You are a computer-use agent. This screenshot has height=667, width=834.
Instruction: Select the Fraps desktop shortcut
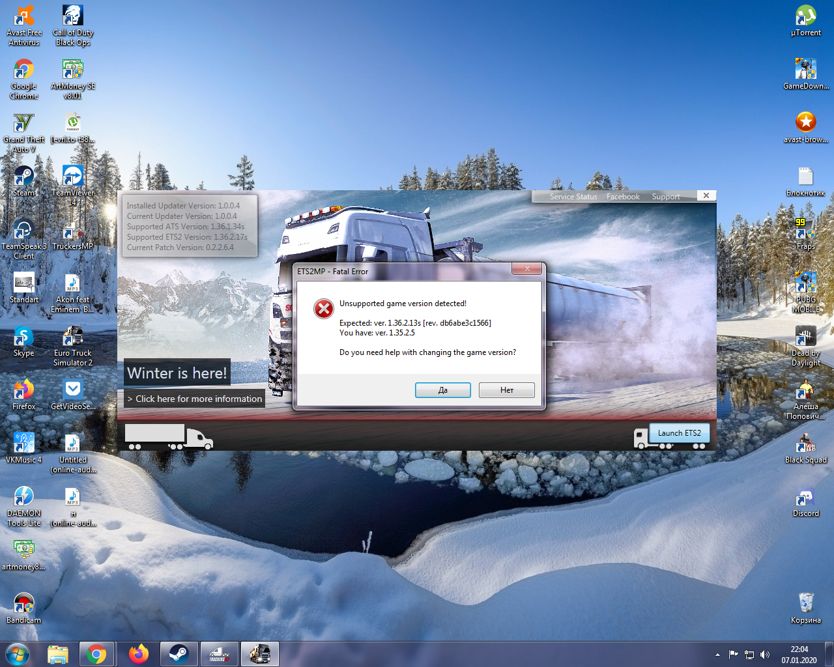click(x=806, y=234)
